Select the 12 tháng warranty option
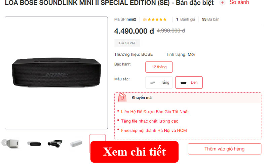 pyautogui.click(x=159, y=67)
